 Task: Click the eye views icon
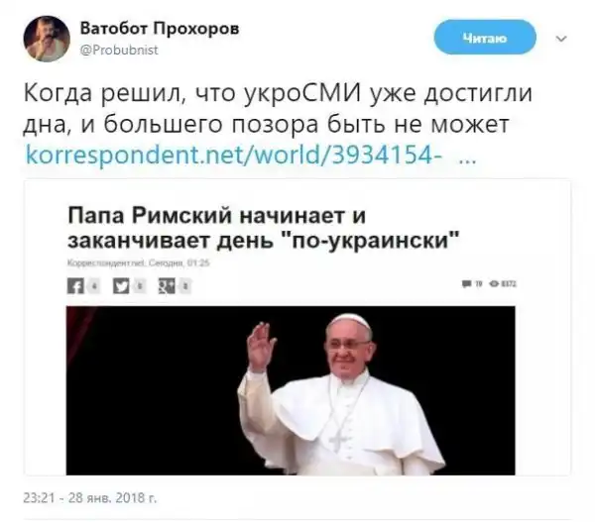point(495,283)
